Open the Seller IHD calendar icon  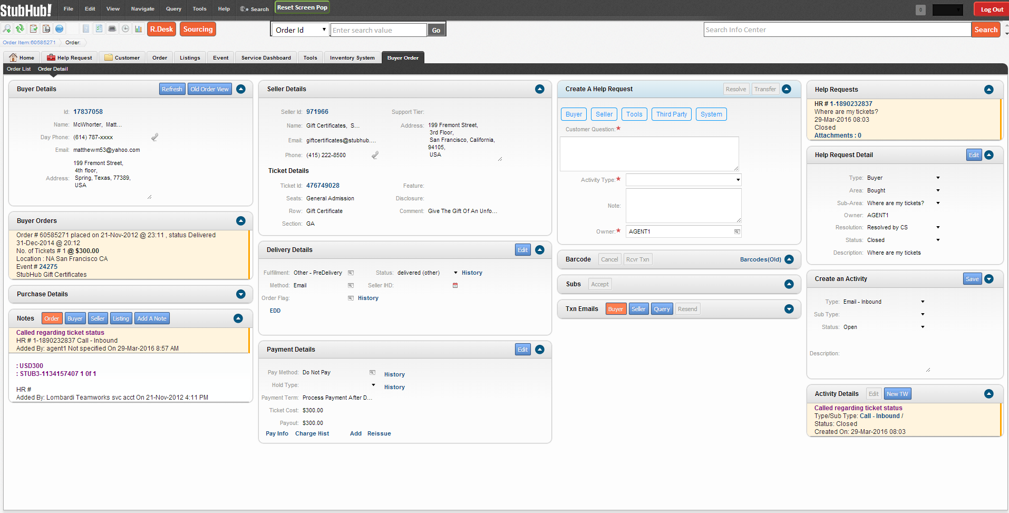tap(455, 286)
